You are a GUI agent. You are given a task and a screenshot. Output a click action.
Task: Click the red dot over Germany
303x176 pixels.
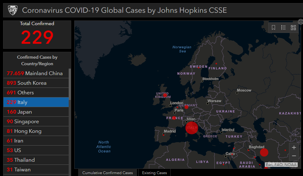186,107
